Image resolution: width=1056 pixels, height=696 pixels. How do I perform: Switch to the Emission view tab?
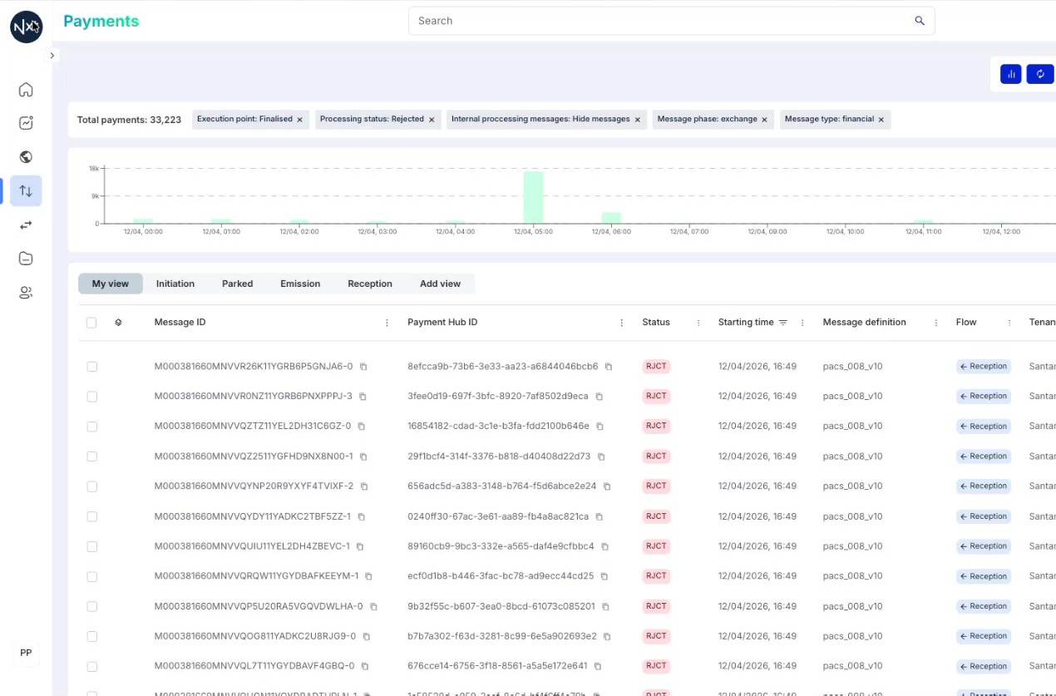pyautogui.click(x=300, y=284)
